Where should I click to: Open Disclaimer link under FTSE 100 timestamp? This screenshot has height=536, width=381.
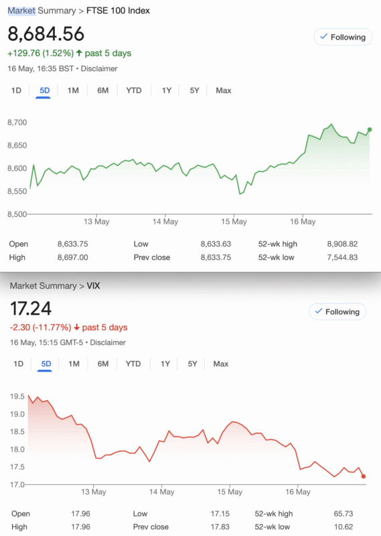(x=99, y=69)
